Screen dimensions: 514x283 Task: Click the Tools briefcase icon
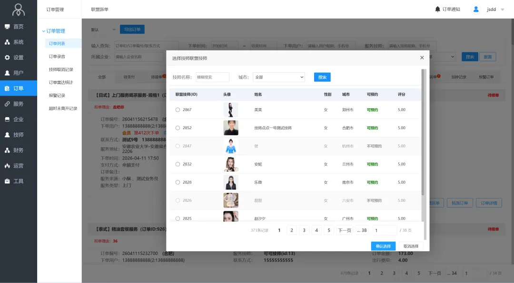tap(7, 181)
